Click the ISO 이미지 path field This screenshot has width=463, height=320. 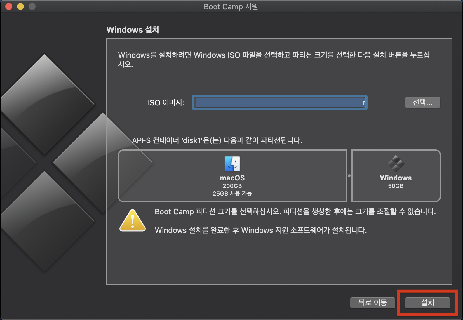(280, 102)
